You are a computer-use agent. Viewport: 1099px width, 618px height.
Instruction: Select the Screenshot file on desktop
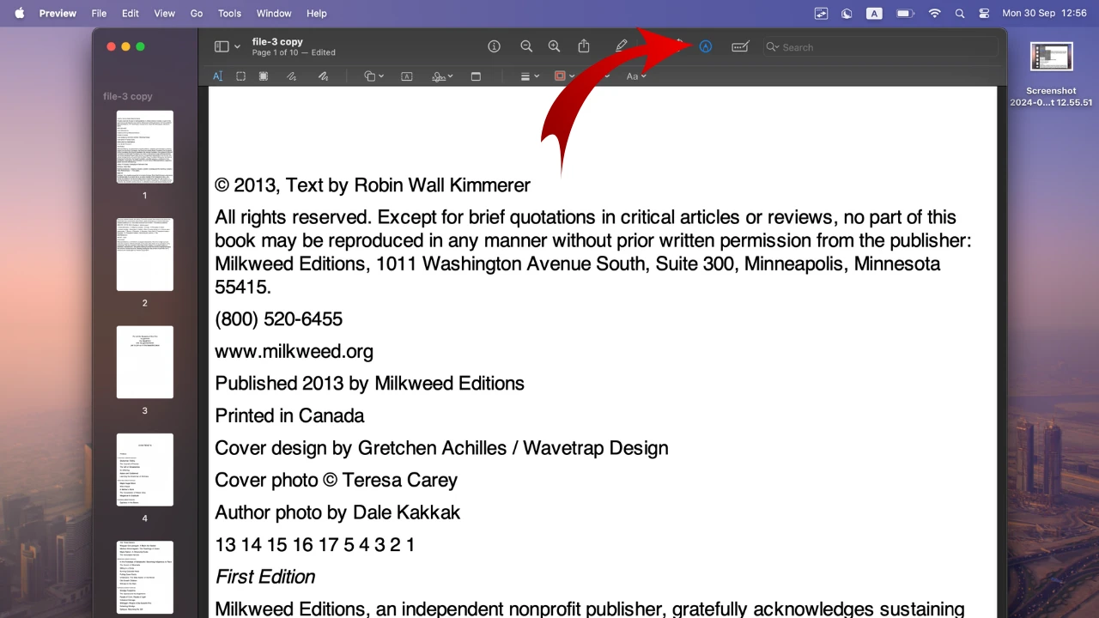(1051, 76)
